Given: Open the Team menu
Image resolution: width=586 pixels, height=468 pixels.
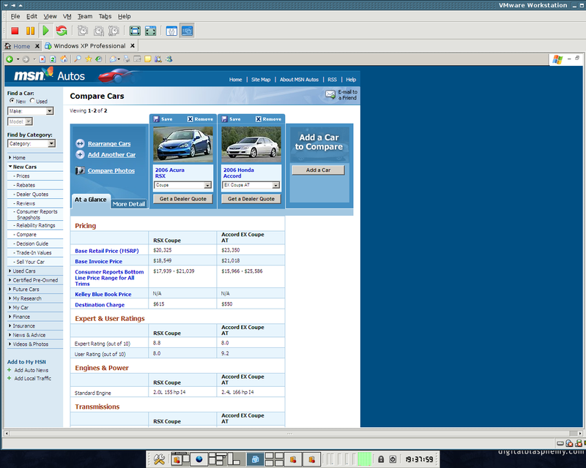Looking at the screenshot, I should point(85,16).
